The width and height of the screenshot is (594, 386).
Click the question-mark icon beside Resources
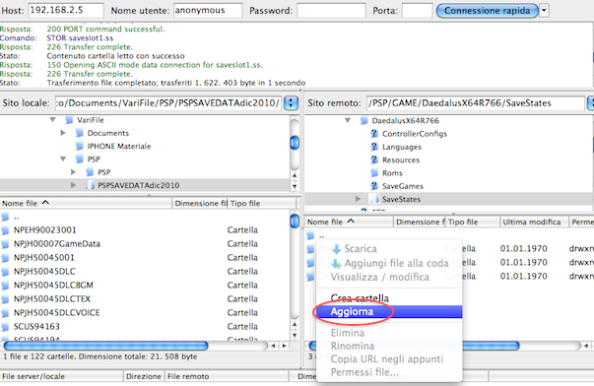[x=374, y=160]
